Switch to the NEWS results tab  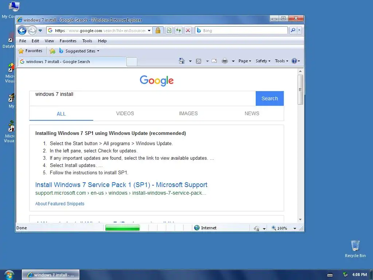252,114
